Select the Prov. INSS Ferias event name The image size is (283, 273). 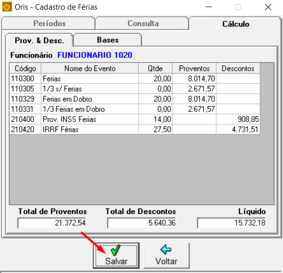(x=90, y=119)
